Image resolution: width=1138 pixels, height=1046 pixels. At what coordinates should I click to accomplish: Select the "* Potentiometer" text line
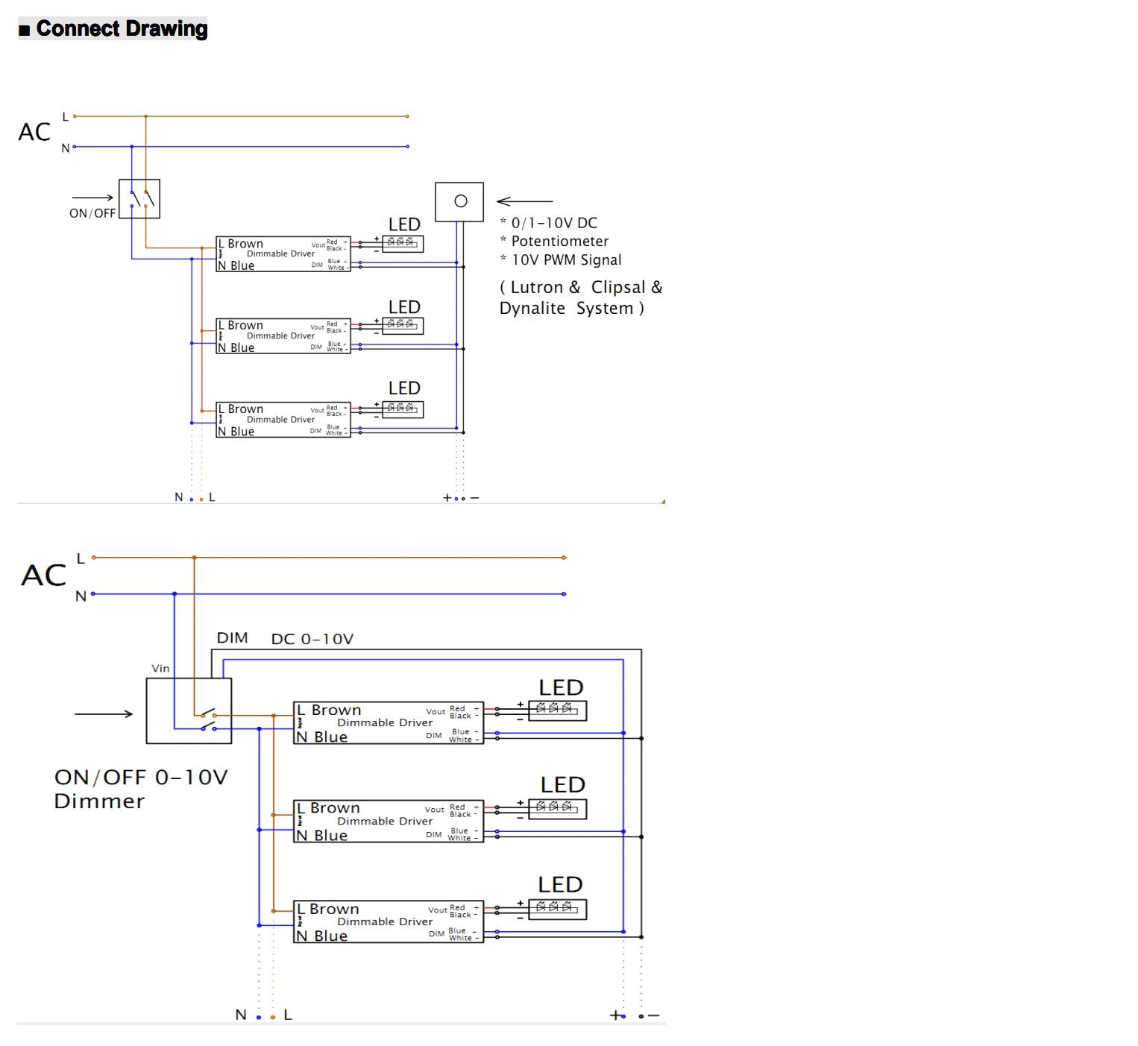click(x=554, y=242)
